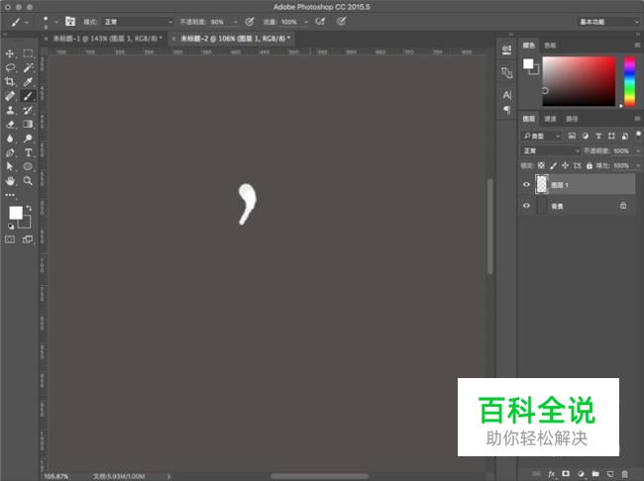Pick a color in the red color field
The width and height of the screenshot is (644, 481).
click(579, 81)
